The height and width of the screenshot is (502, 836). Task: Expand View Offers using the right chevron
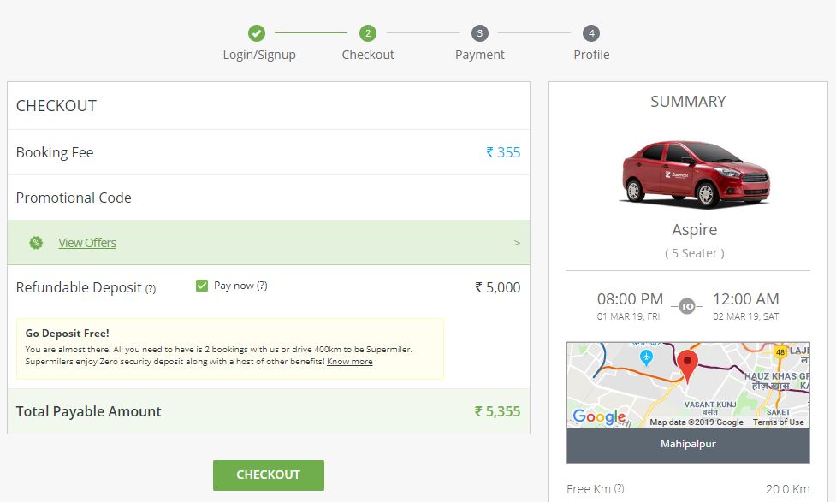(516, 242)
